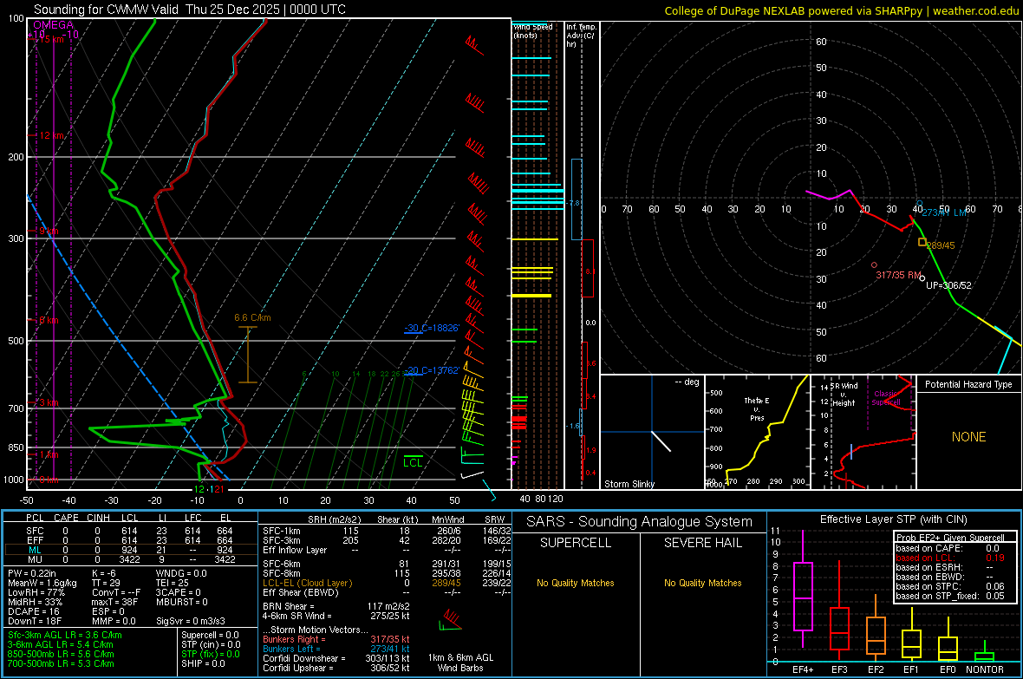Click the 15 km height marker
Screen dimensions: 1023x679
tap(51, 39)
